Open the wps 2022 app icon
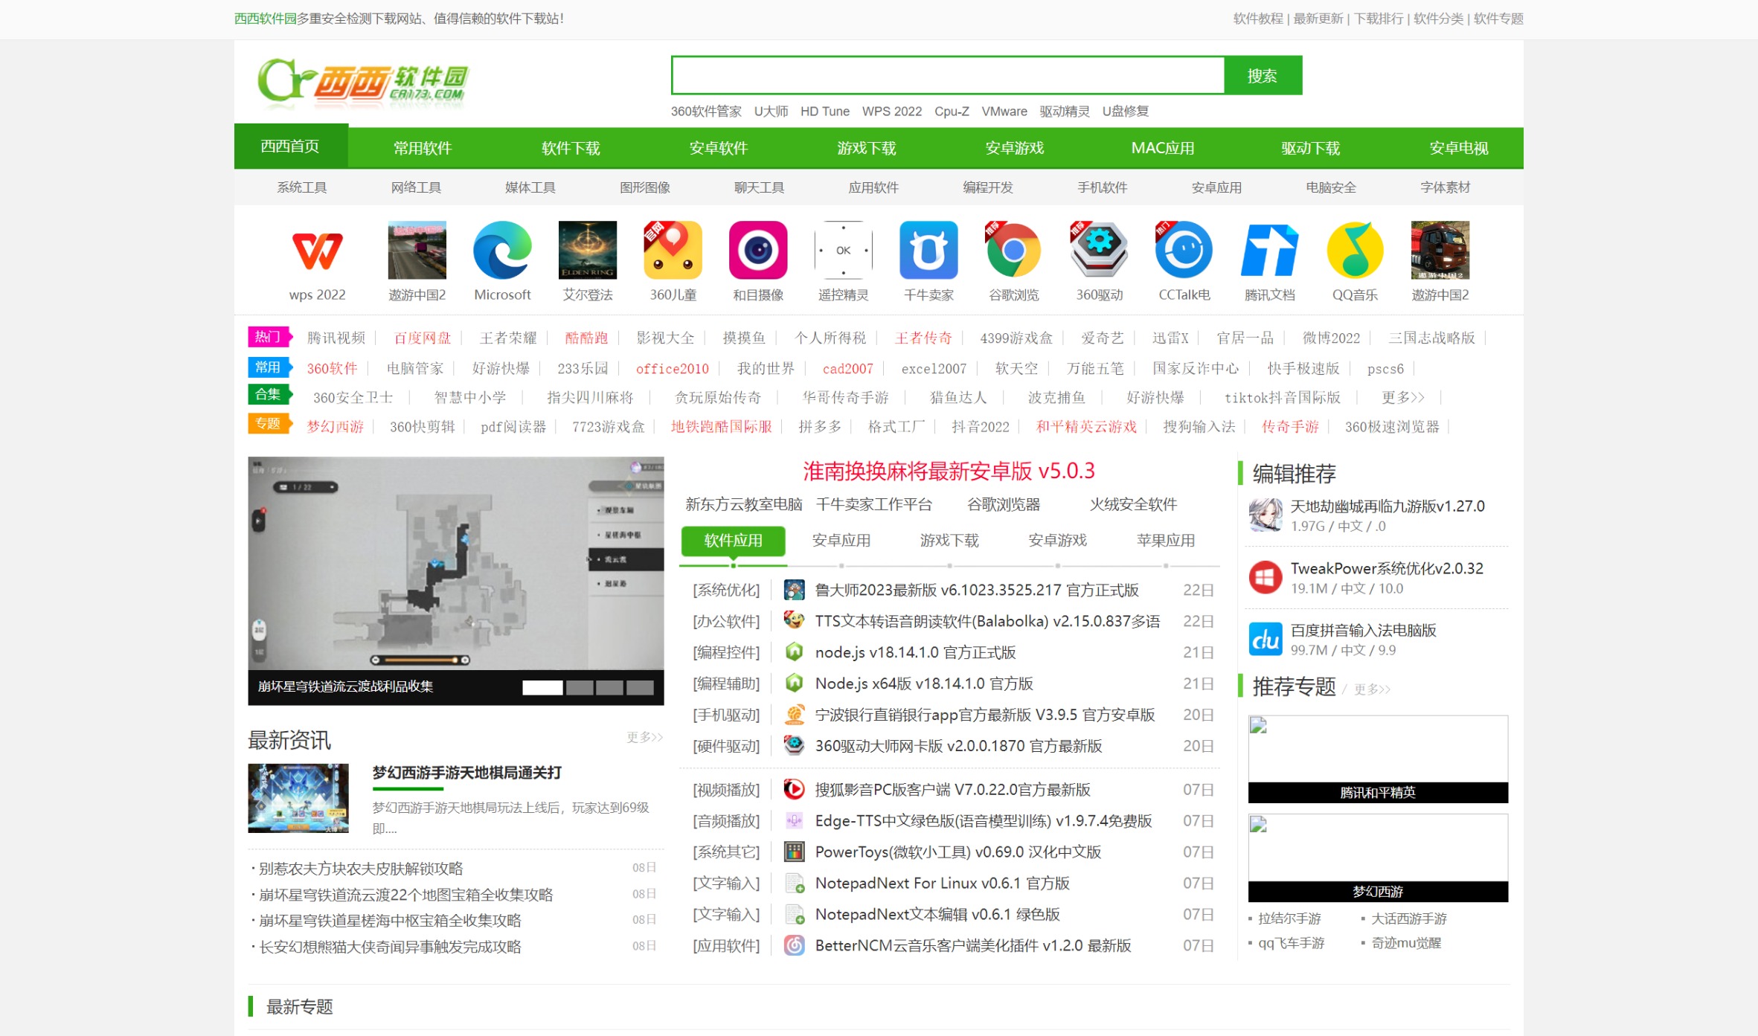1758x1036 pixels. [x=317, y=250]
